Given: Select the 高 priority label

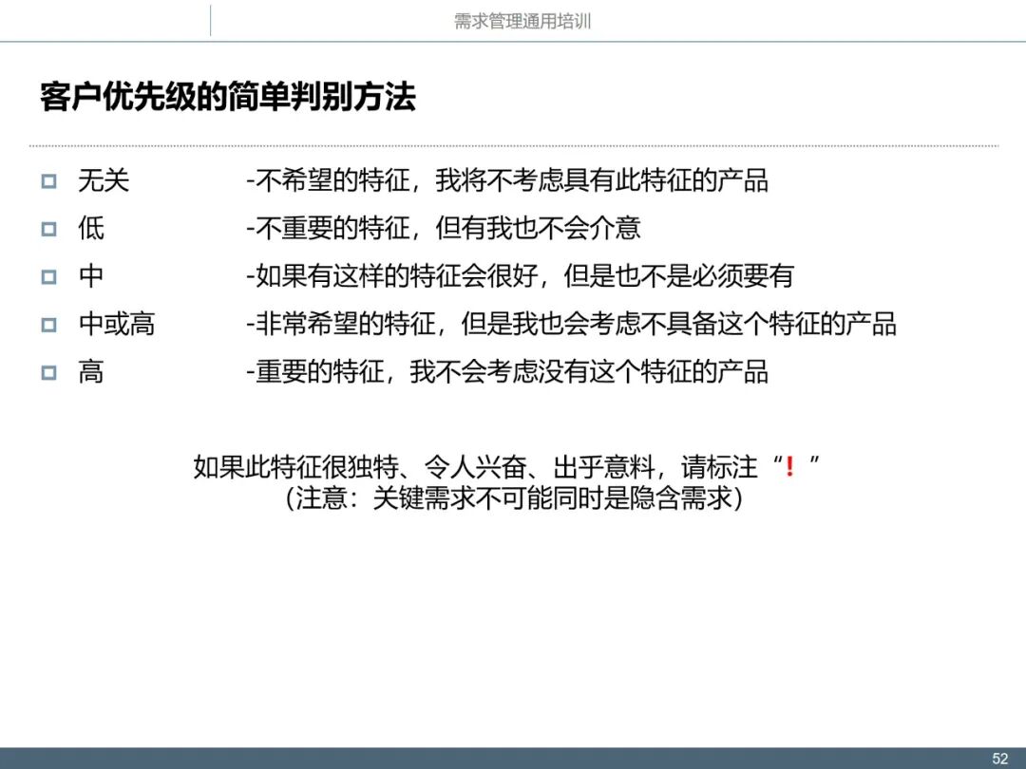Looking at the screenshot, I should pyautogui.click(x=90, y=373).
